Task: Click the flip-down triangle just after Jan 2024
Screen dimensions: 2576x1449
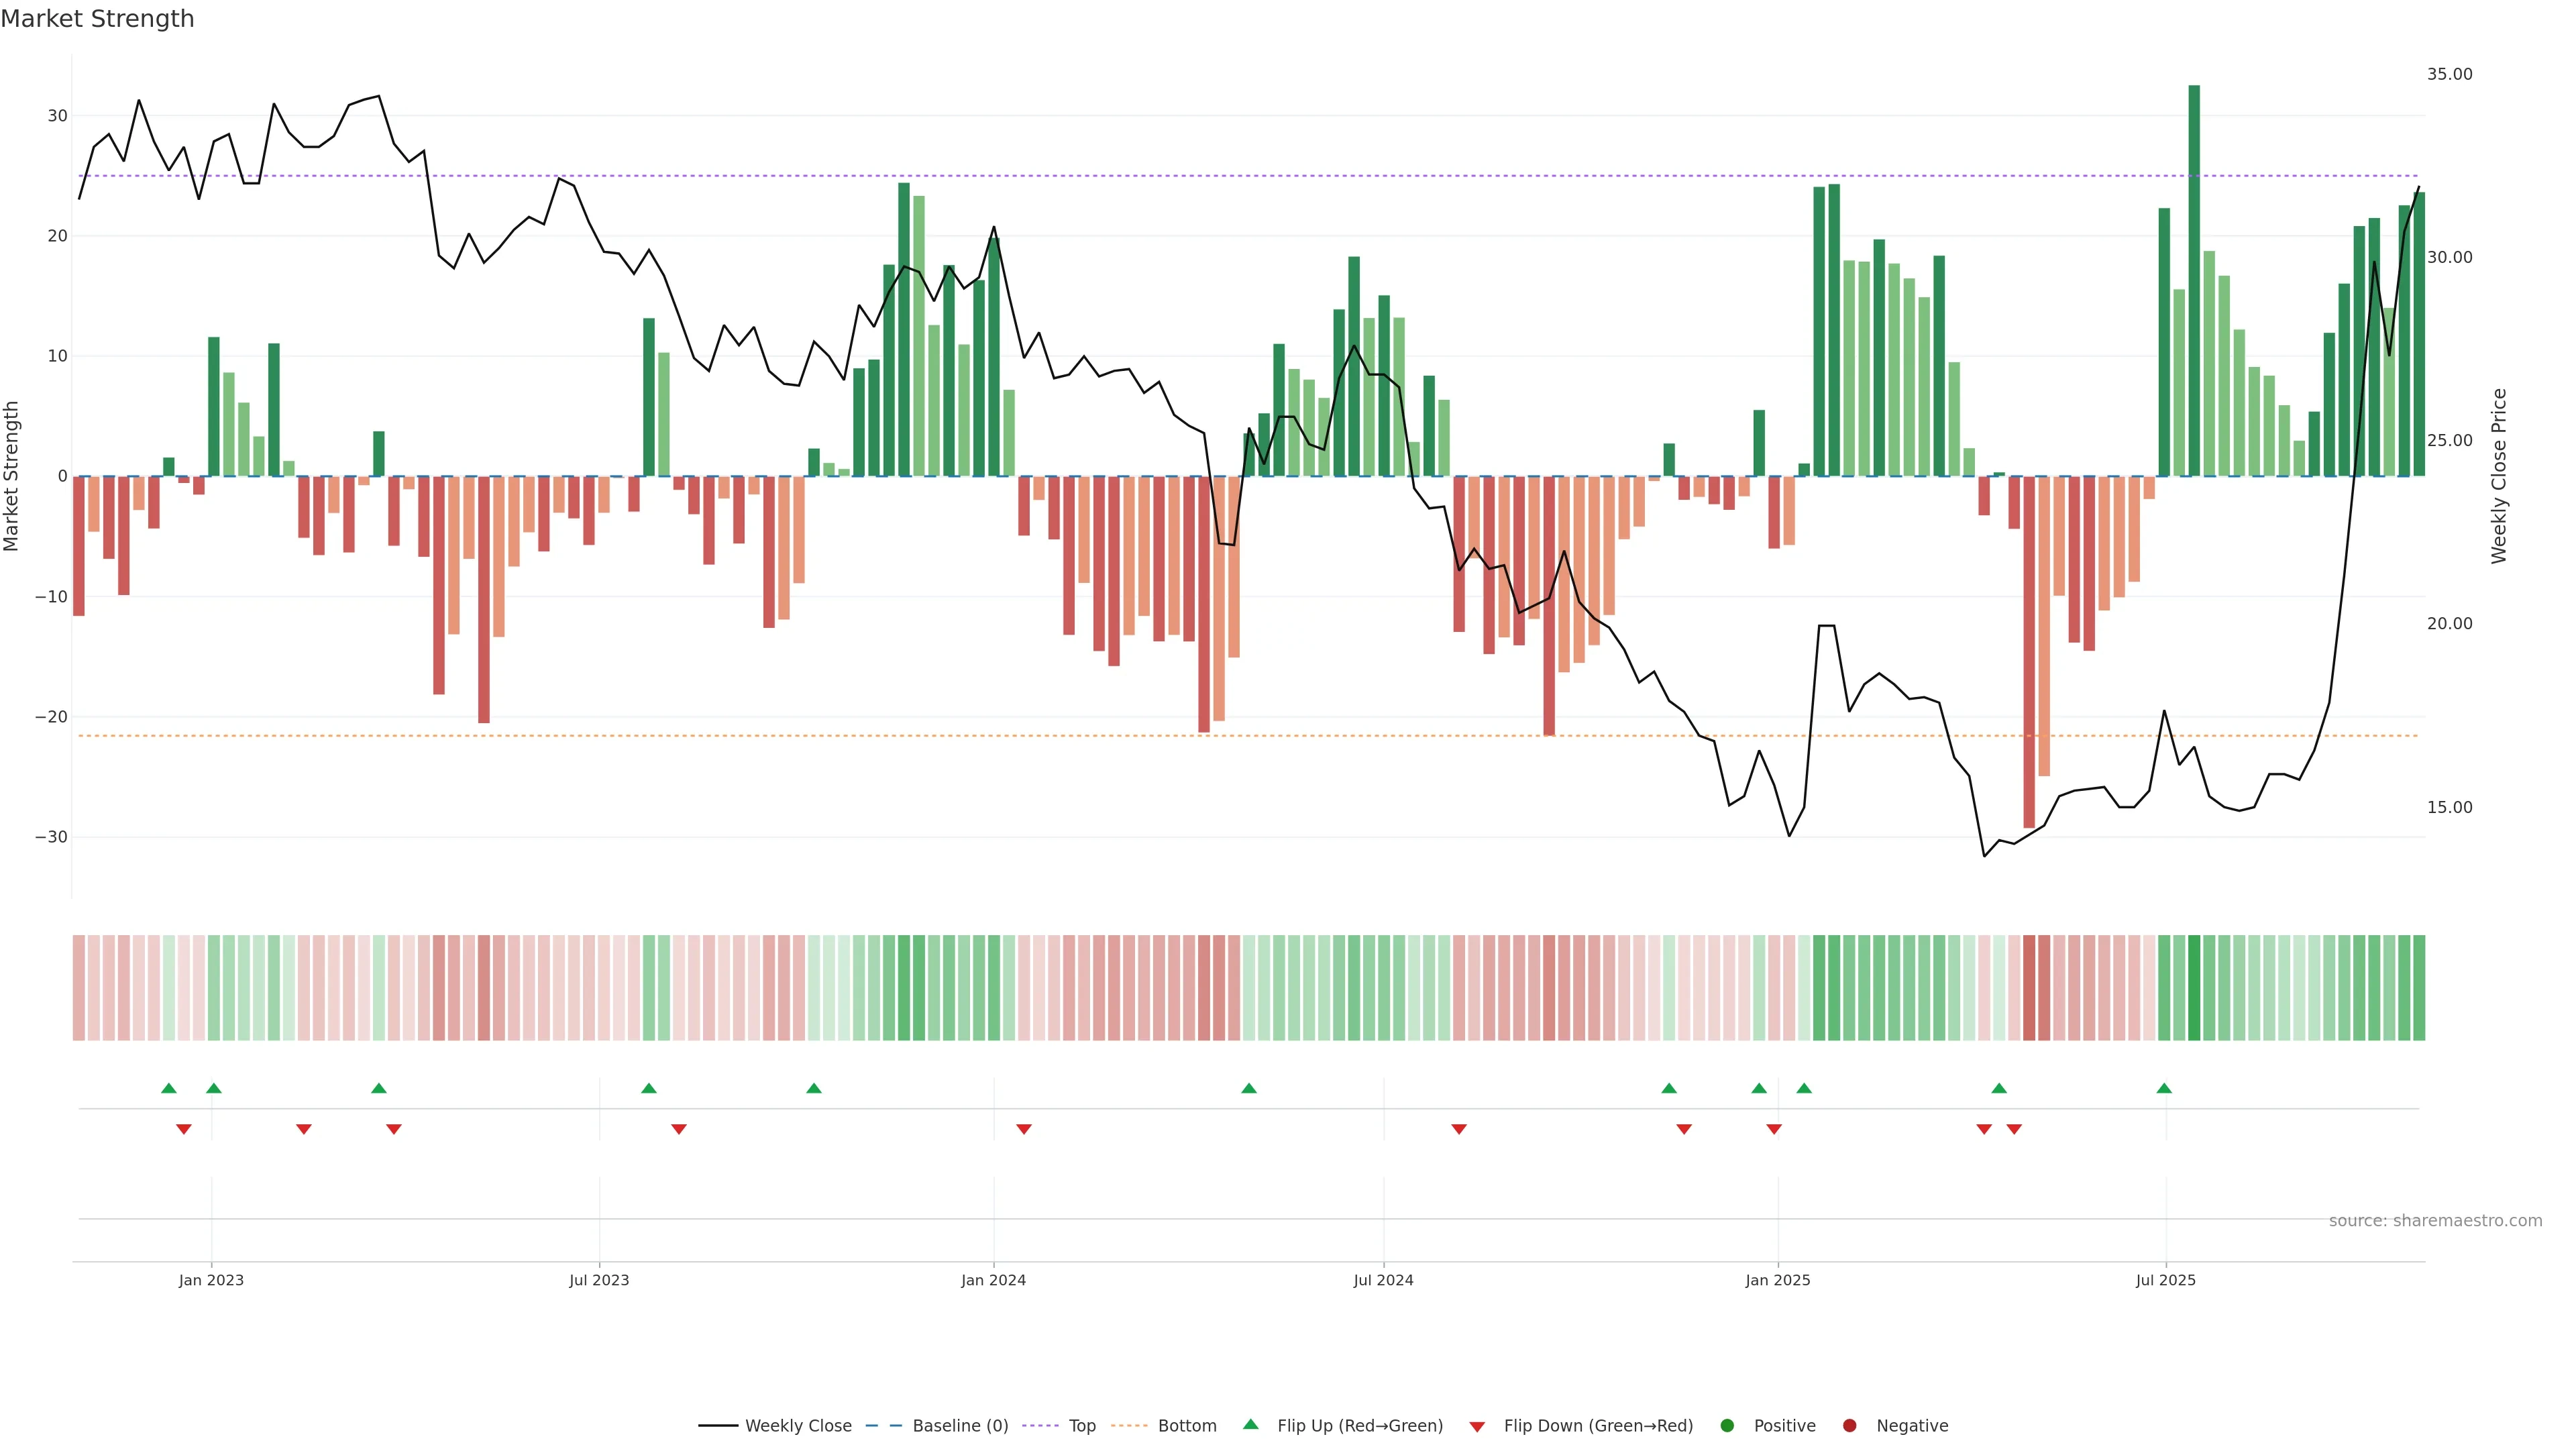Action: tap(1024, 1129)
